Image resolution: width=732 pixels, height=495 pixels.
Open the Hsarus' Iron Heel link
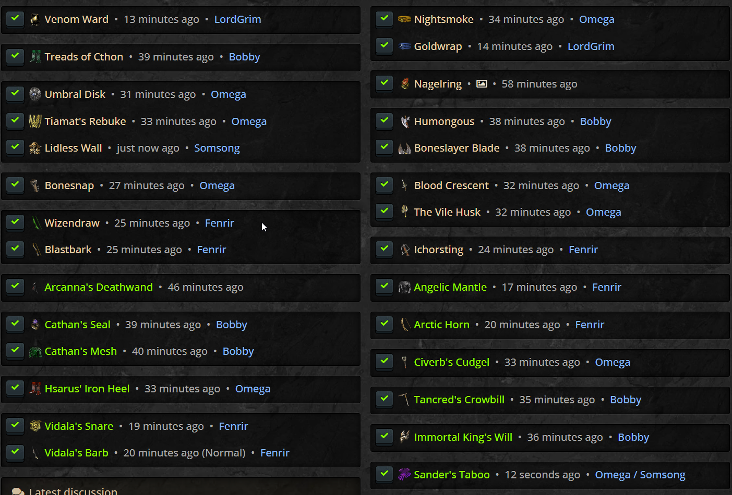click(x=87, y=389)
